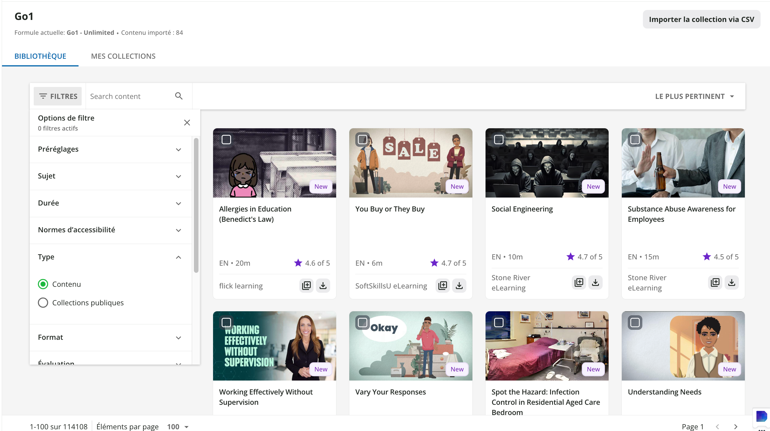
Task: Add Allergies in Education to a collection
Action: click(x=306, y=285)
